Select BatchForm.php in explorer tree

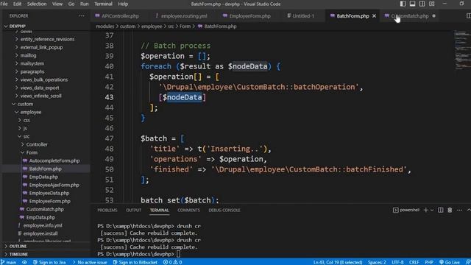click(45, 169)
